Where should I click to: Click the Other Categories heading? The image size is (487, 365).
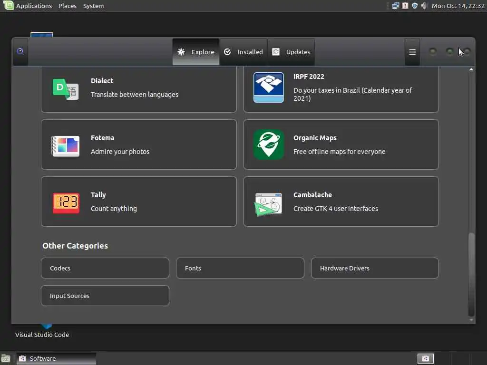pos(75,246)
